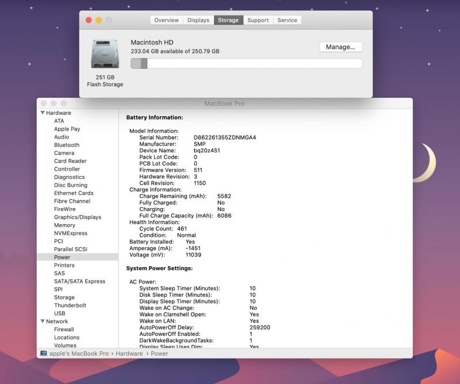Select SAS in the sidebar
This screenshot has height=384, width=460.
pos(60,273)
